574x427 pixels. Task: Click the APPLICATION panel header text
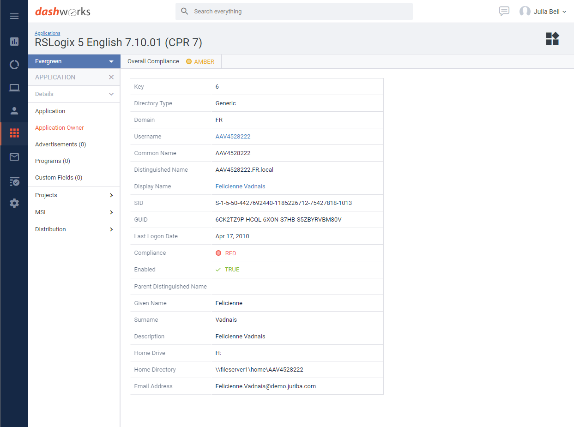point(55,77)
